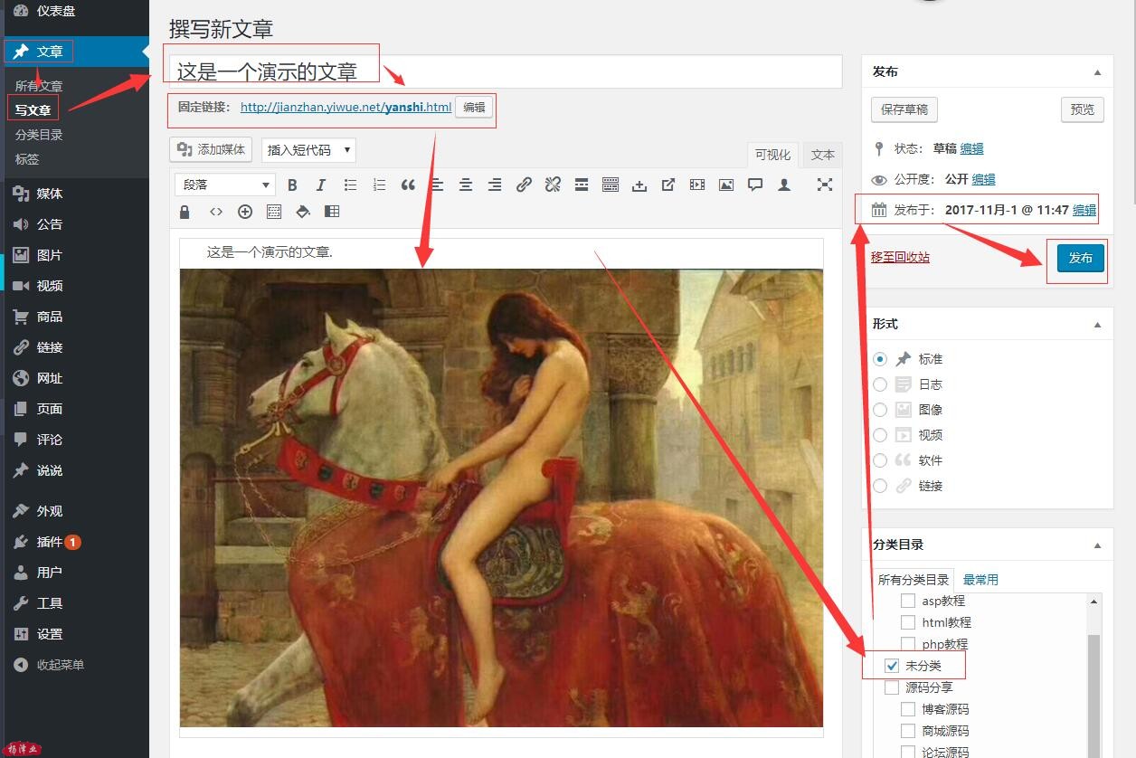Toggle the second toolbar row
Screen dimensions: 1136x758
point(611,185)
